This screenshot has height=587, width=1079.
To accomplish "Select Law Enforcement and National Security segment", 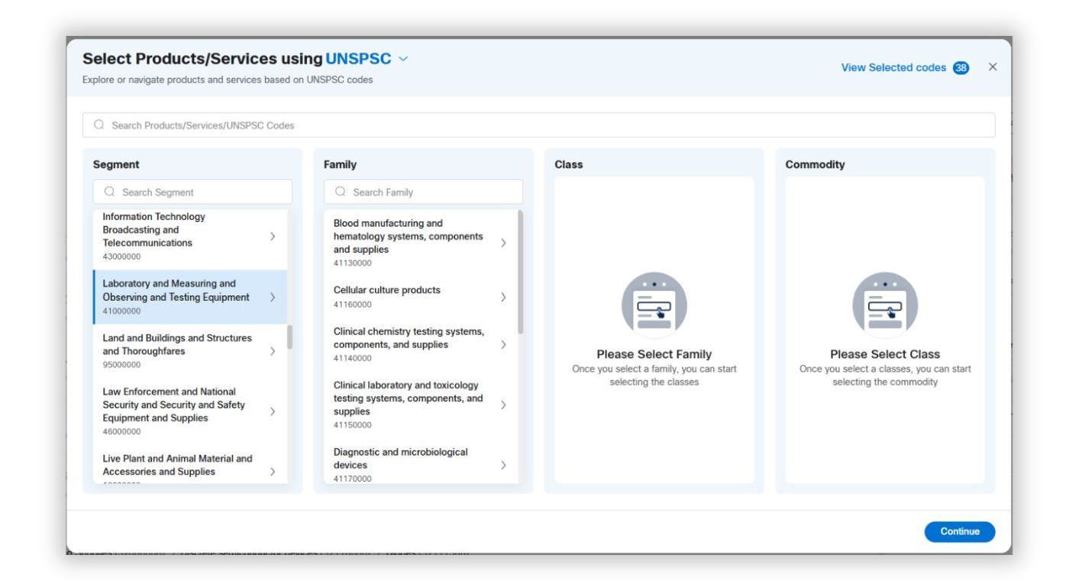I will (174, 411).
